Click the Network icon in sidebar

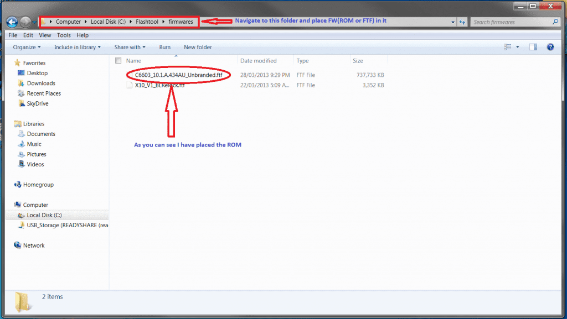17,245
